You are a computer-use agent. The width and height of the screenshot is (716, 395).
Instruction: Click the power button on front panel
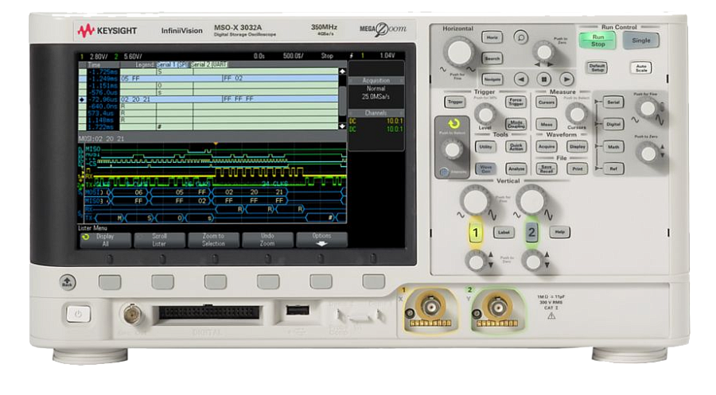(x=78, y=314)
